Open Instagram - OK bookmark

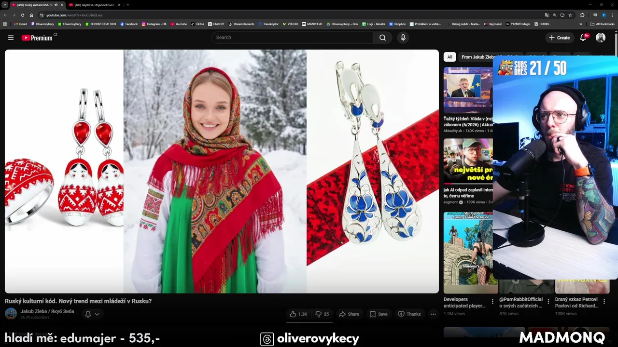click(x=154, y=24)
